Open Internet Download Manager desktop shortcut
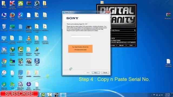Screen dimensions: 173x97 pyautogui.click(x=12, y=51)
